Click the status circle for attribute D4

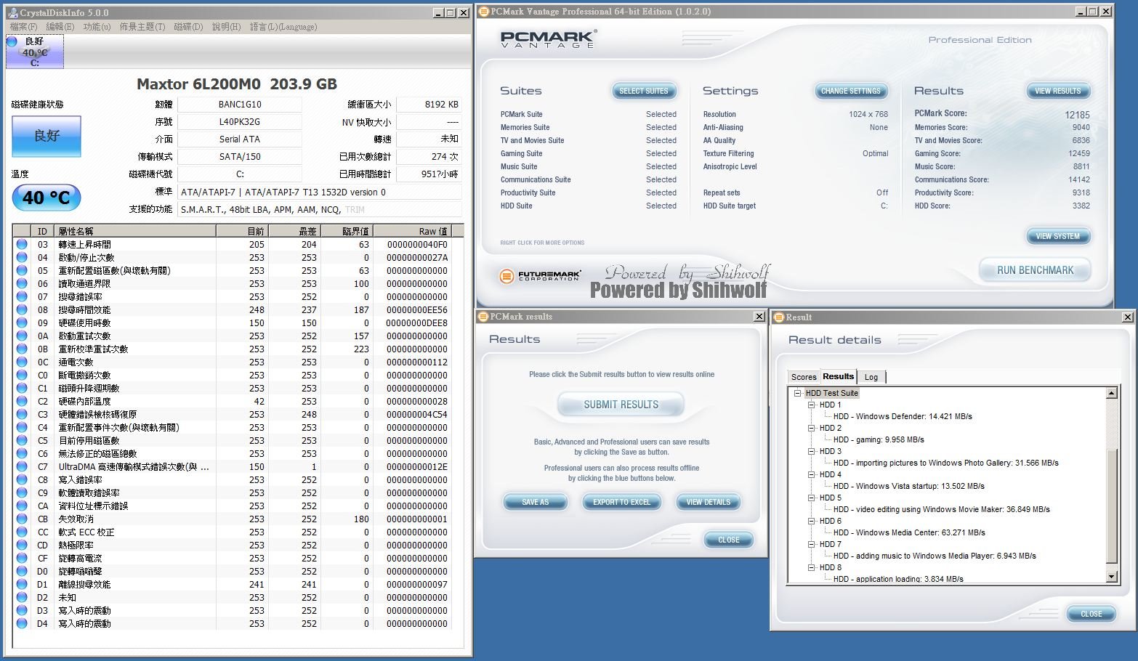[22, 624]
